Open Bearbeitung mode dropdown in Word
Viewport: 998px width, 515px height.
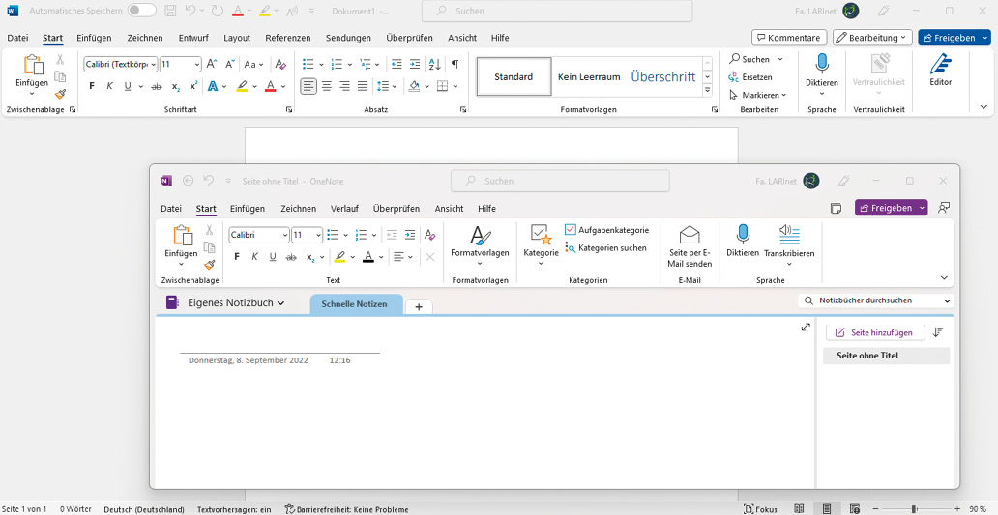[872, 38]
